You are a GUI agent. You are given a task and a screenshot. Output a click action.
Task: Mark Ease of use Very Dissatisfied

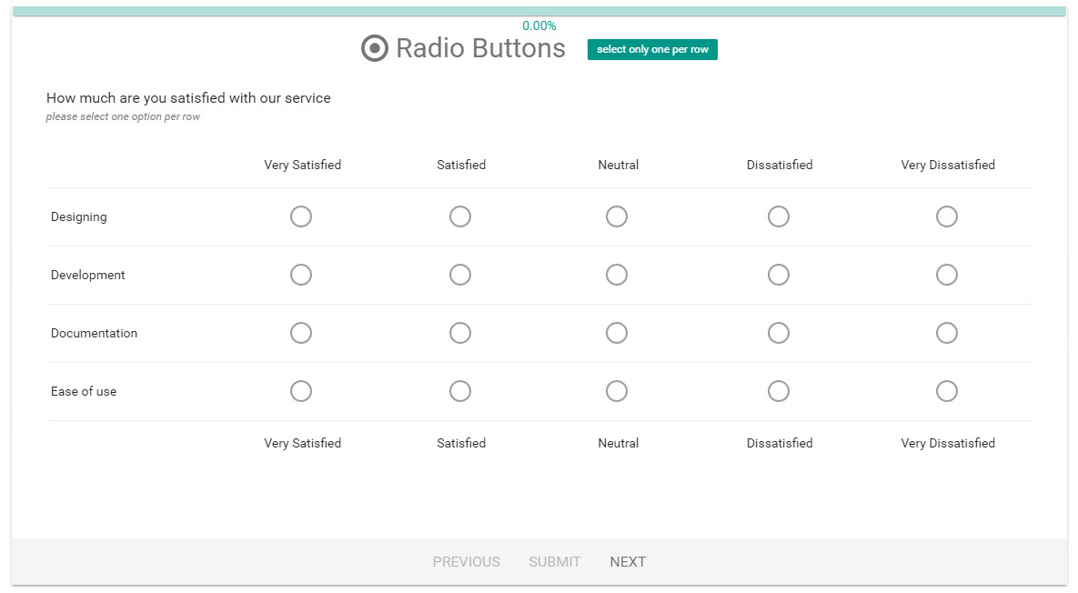pos(947,391)
